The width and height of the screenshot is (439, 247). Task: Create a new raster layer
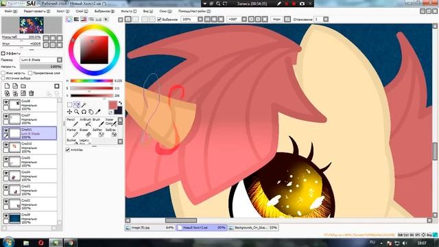[8, 86]
